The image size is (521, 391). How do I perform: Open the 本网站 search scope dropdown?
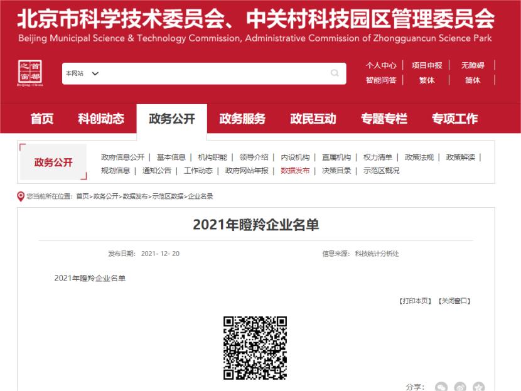point(82,73)
